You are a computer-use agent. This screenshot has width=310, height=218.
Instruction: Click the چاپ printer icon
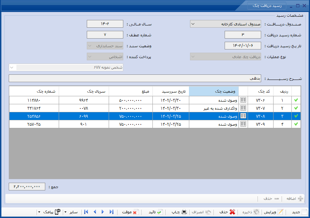click(x=184, y=212)
